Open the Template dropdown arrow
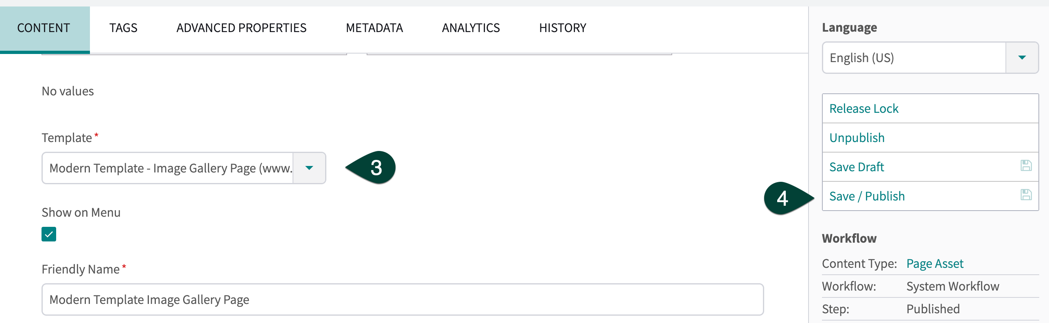Viewport: 1049px width, 323px height. pyautogui.click(x=309, y=168)
